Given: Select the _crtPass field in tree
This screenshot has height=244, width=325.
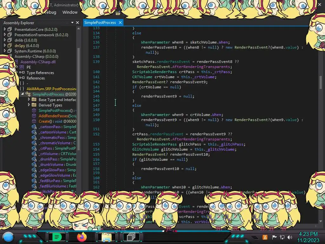Looking at the screenshot, I should [x=57, y=148].
